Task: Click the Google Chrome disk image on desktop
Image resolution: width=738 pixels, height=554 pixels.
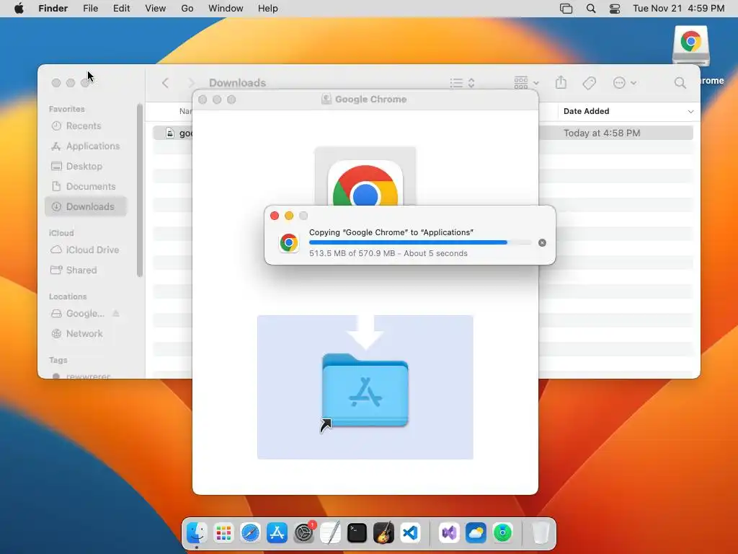Action: (690, 45)
